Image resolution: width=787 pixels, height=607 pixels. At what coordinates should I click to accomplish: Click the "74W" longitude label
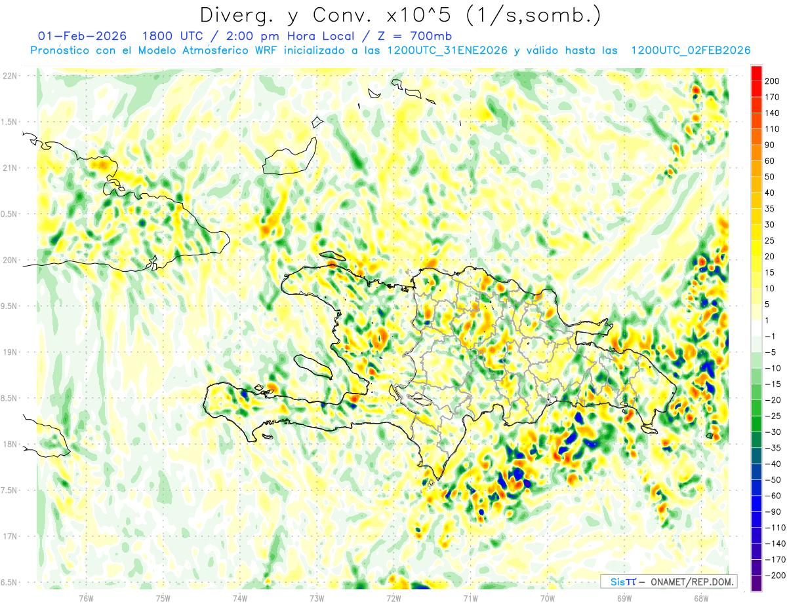pyautogui.click(x=239, y=598)
